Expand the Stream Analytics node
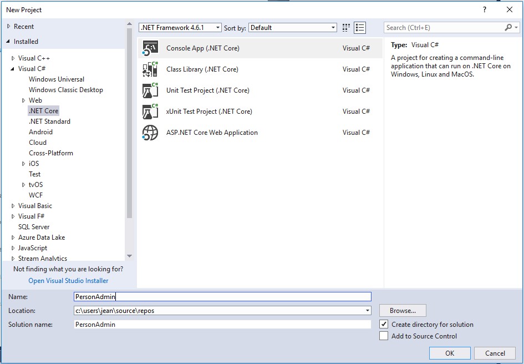The image size is (524, 364). (x=13, y=258)
